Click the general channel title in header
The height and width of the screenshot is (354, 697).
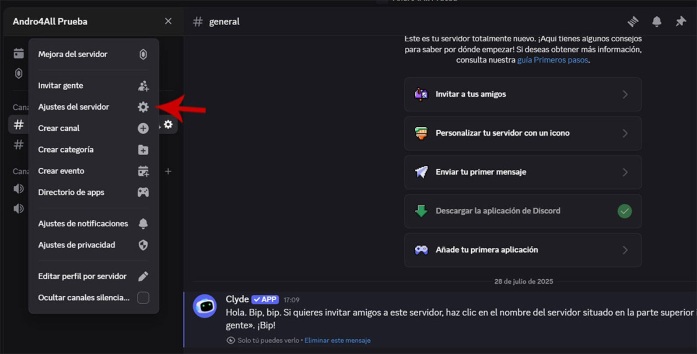pyautogui.click(x=224, y=21)
